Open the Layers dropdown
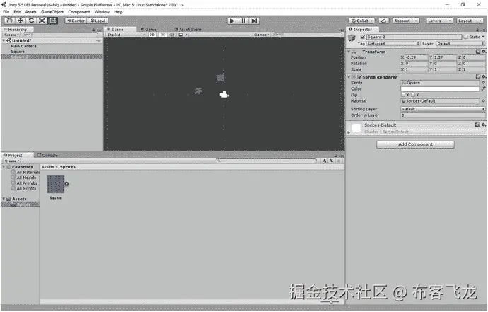This screenshot has height=312, width=488. pyautogui.click(x=438, y=21)
